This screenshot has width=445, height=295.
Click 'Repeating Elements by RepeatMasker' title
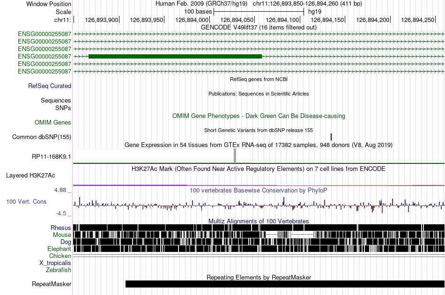[x=259, y=277]
